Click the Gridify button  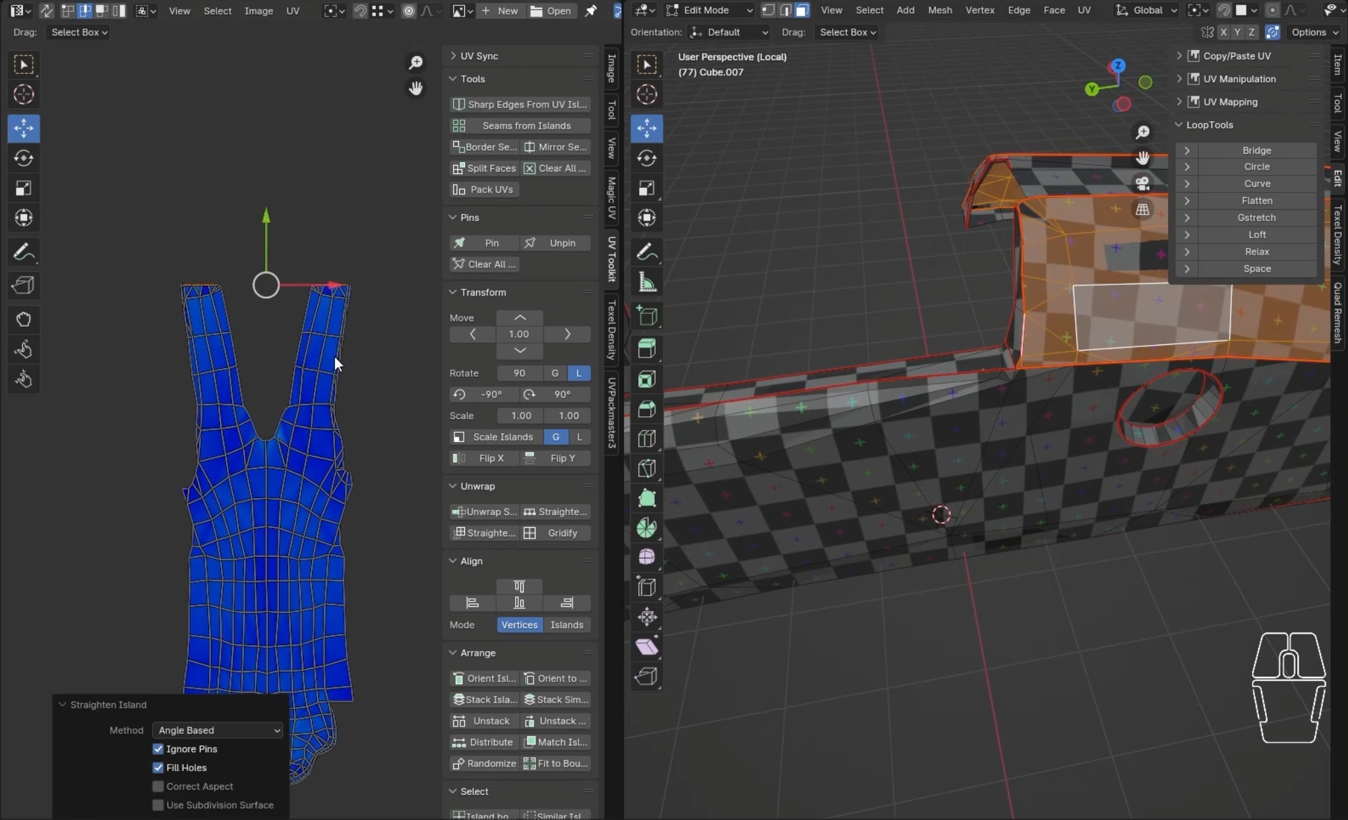pos(555,533)
